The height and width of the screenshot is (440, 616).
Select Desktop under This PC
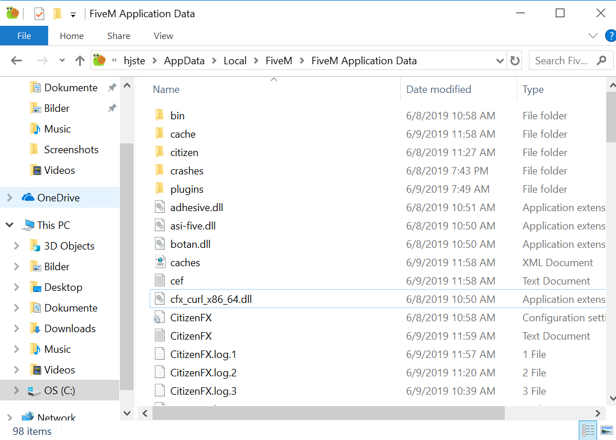coord(63,287)
